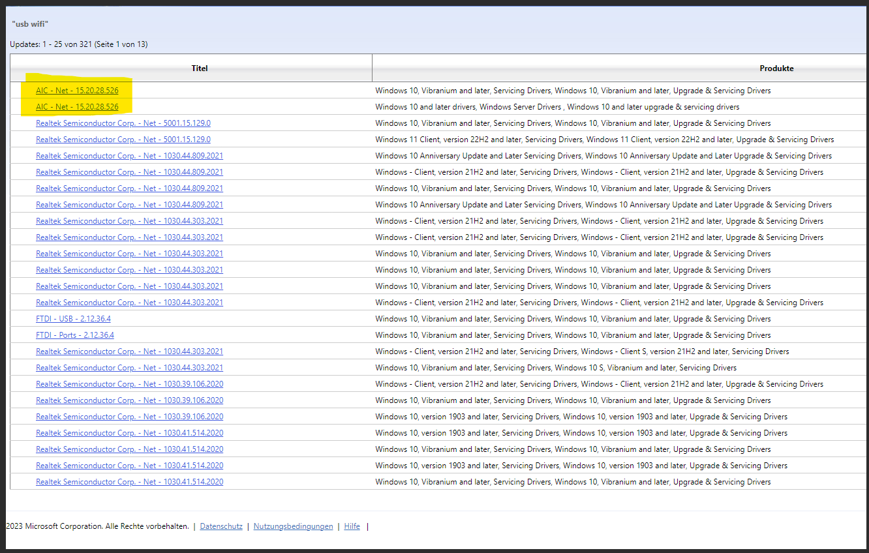Click the Microsoft Corporation copyright text
Screen dimensions: 869x553
tap(97, 526)
